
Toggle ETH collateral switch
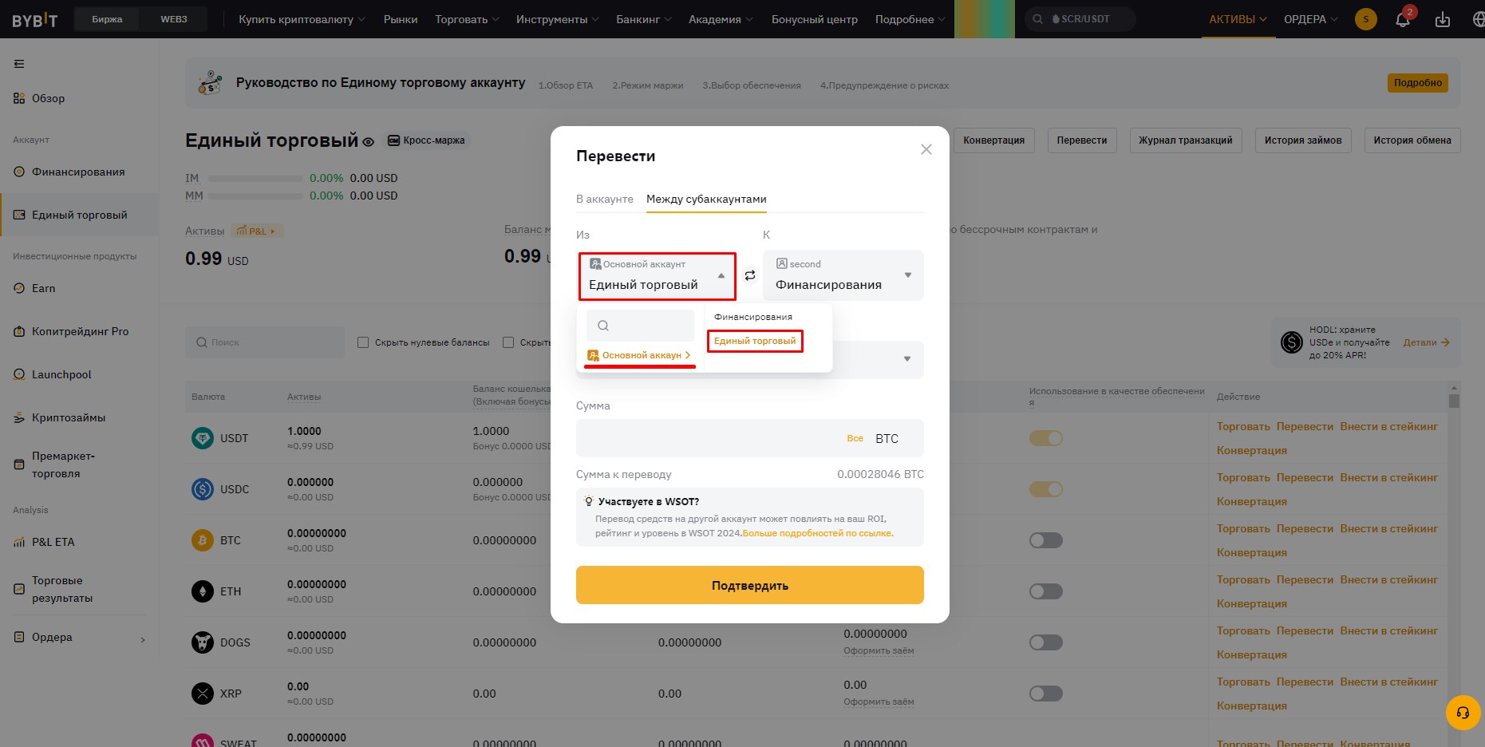1045,591
